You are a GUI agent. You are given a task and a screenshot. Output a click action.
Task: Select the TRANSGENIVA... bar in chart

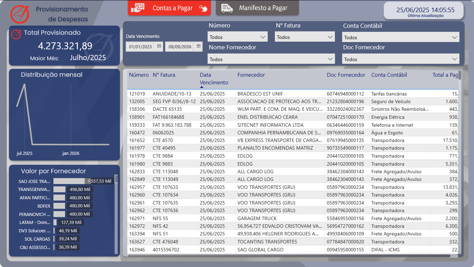[59, 189]
